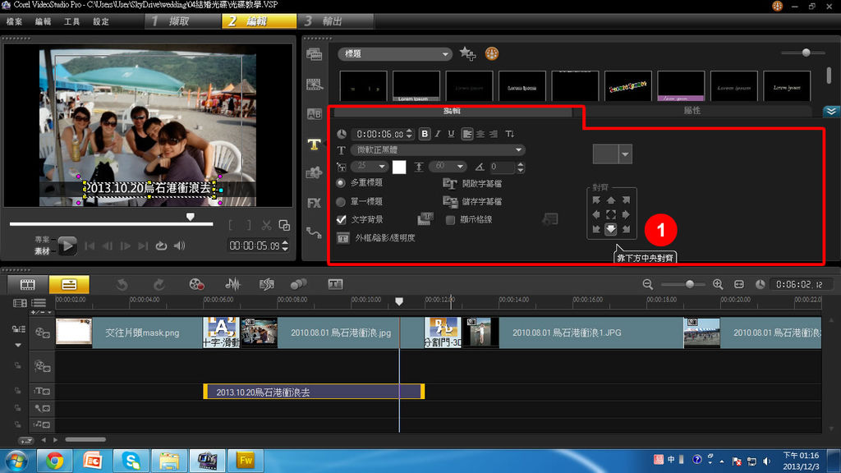Image resolution: width=841 pixels, height=473 pixels.
Task: Align title to top center
Action: [611, 200]
